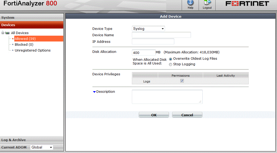Click the Fortinet logo
Image resolution: width=277 pixels, height=153 pixels.
tap(247, 3)
